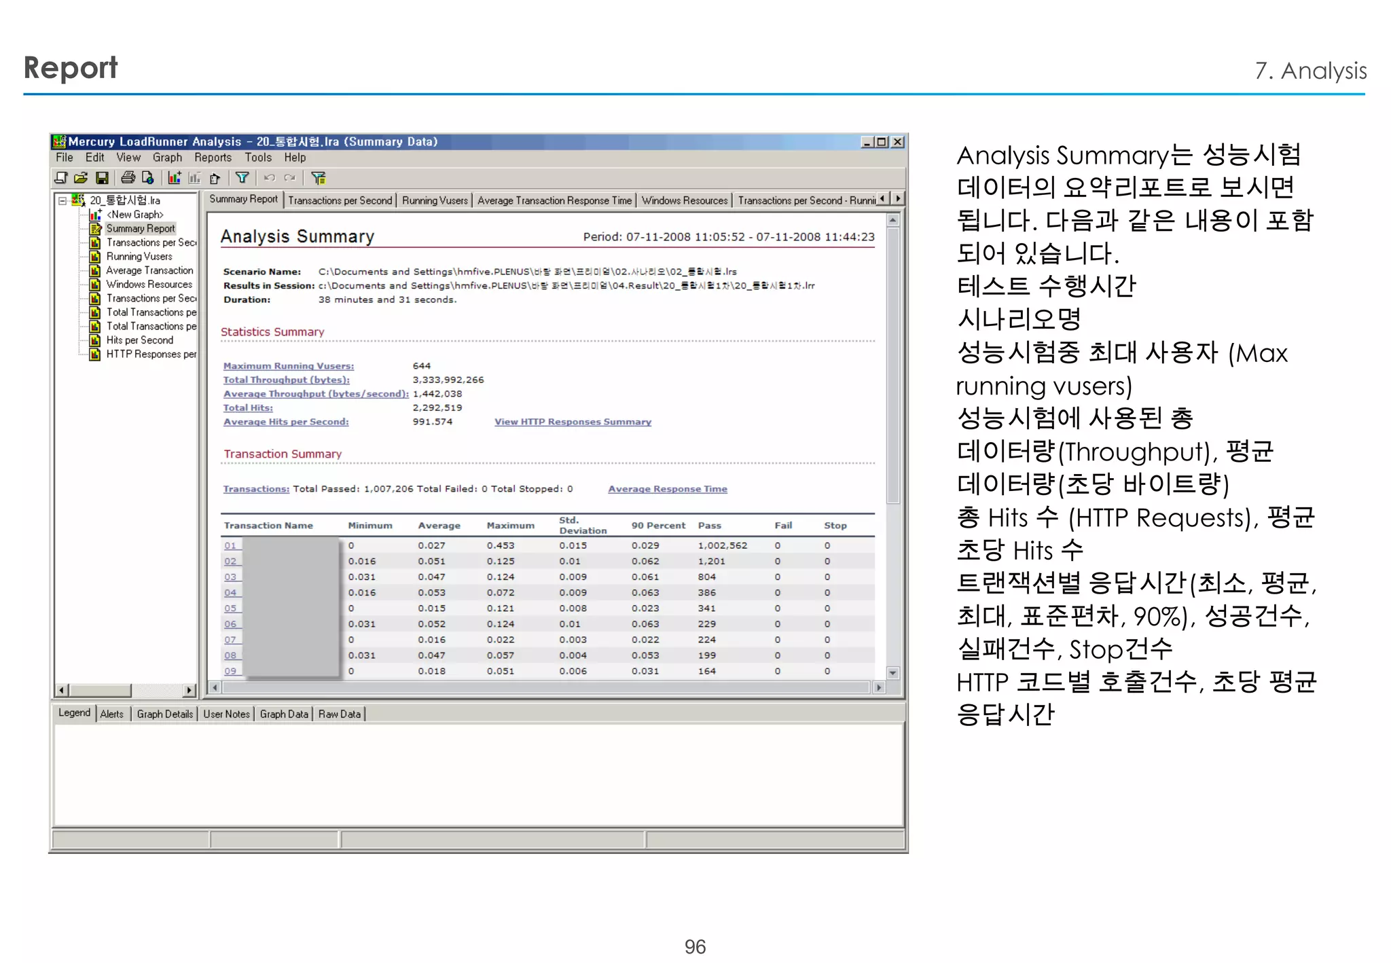Open transaction 01 link in table
1391x963 pixels.
[x=231, y=545]
